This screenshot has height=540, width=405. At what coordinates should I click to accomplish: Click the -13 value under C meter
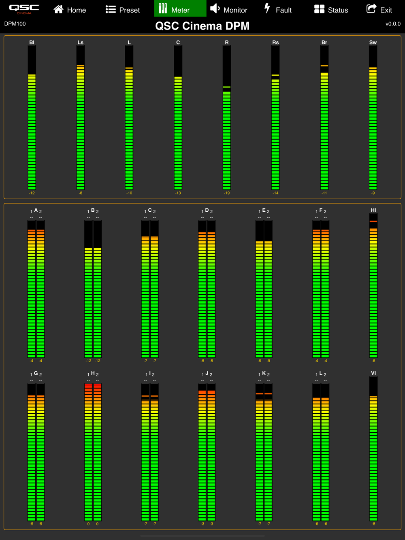[x=178, y=193]
